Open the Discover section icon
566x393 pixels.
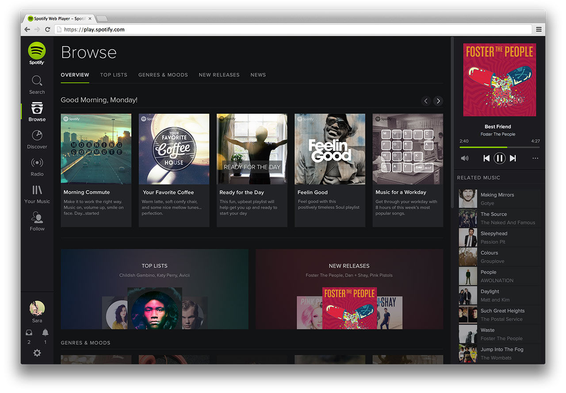coord(37,135)
